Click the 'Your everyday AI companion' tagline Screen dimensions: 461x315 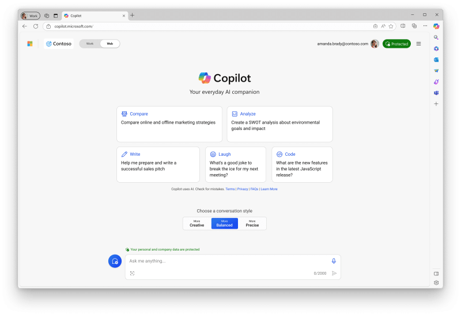pos(224,92)
